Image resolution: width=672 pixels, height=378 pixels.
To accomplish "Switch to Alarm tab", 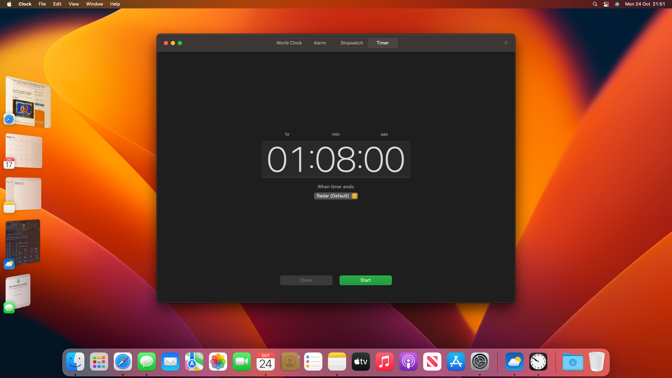I will tap(320, 42).
